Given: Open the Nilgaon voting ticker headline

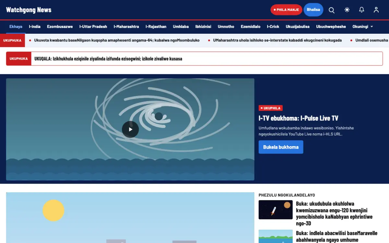Looking at the screenshot, I should tap(117, 40).
